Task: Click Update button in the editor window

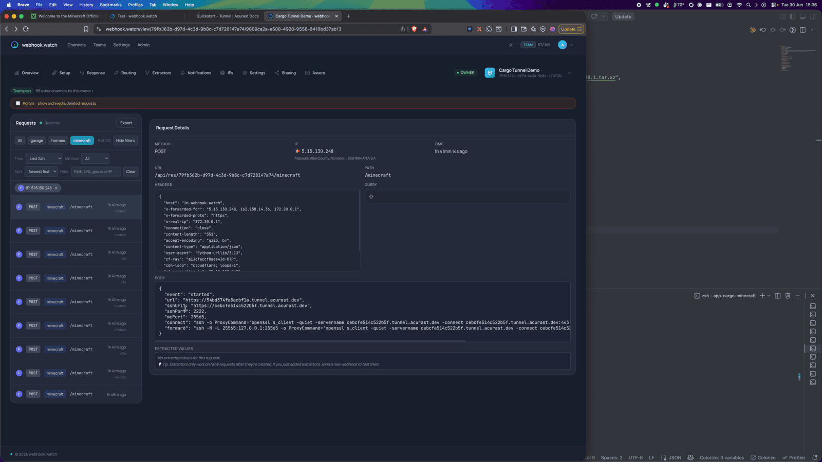Action: 623,16
